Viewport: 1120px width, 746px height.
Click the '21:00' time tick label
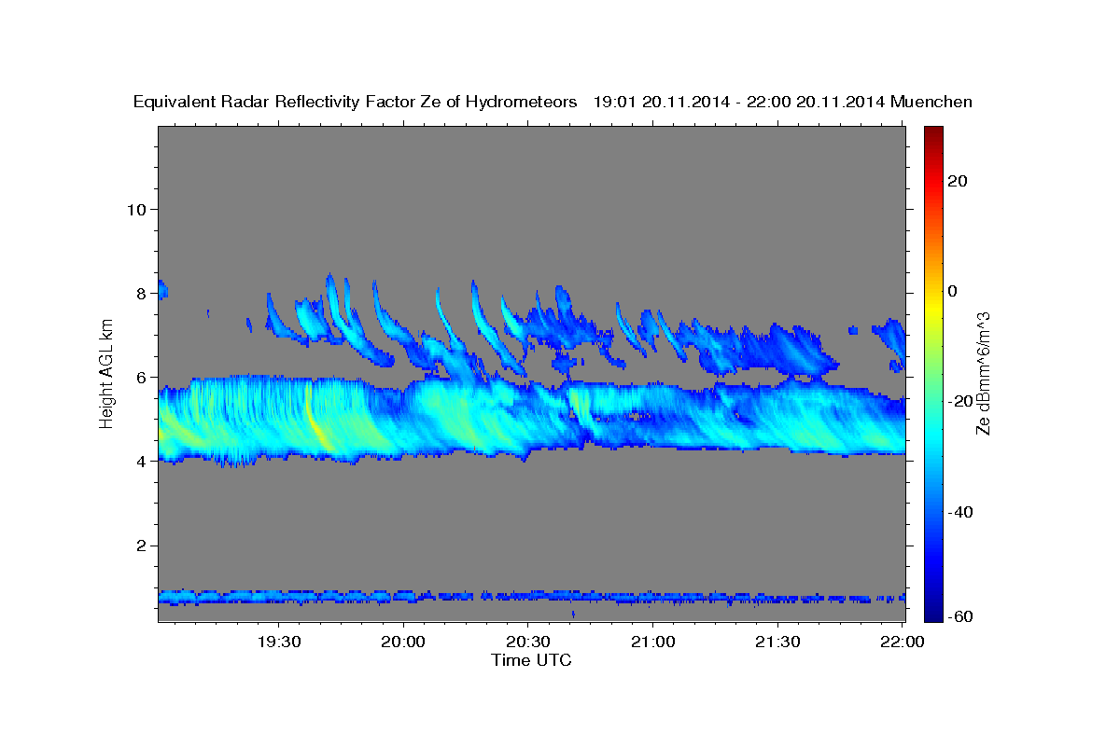click(653, 642)
